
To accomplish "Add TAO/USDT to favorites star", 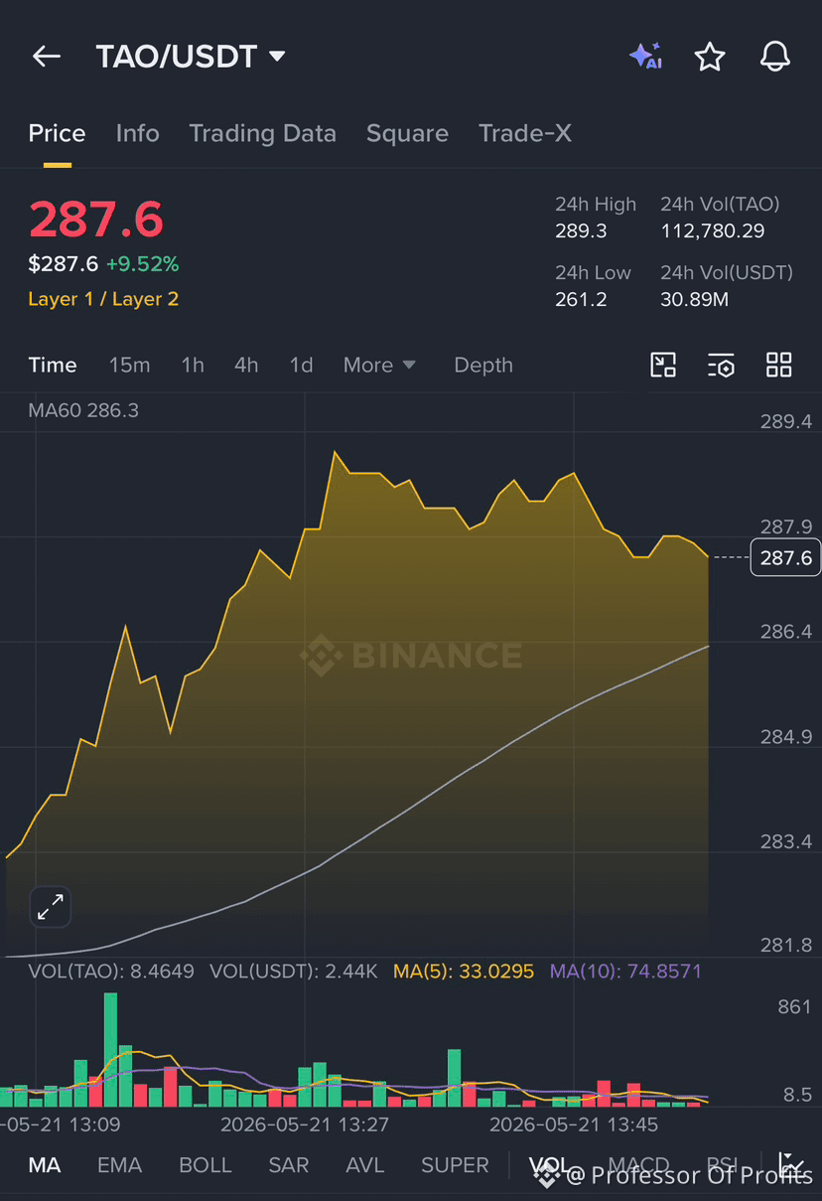I will coord(710,57).
